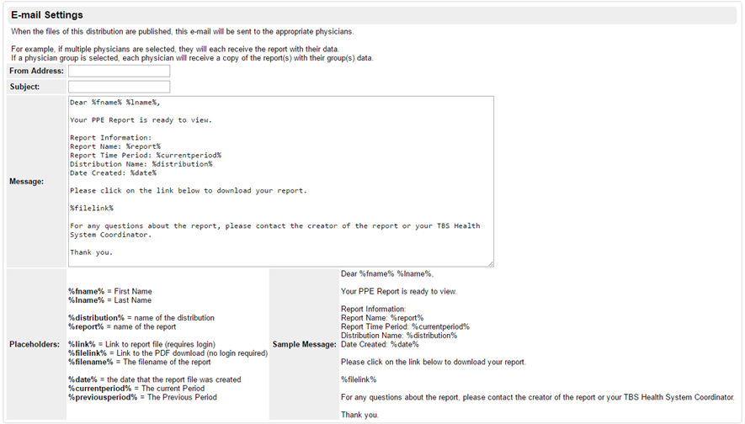Click '%previousperiod% = The Previous Period' line
The height and width of the screenshot is (424, 745).
[142, 397]
